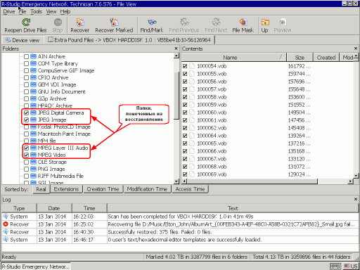
Task: Open the Help menu
Action: tap(65, 11)
